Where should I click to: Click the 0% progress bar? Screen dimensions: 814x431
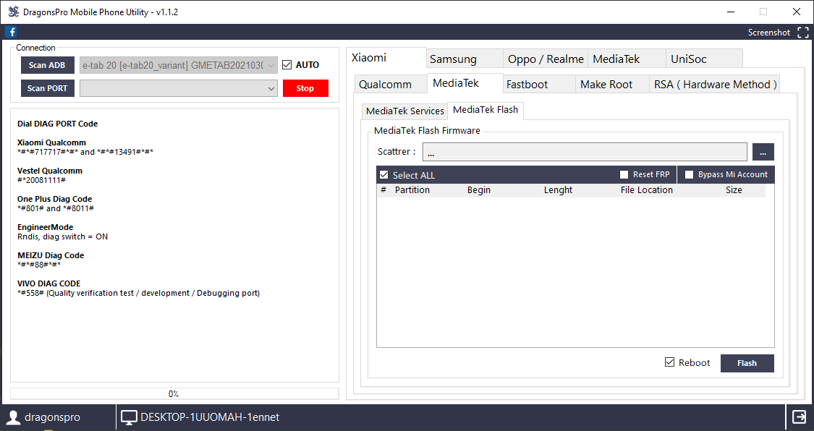point(174,393)
